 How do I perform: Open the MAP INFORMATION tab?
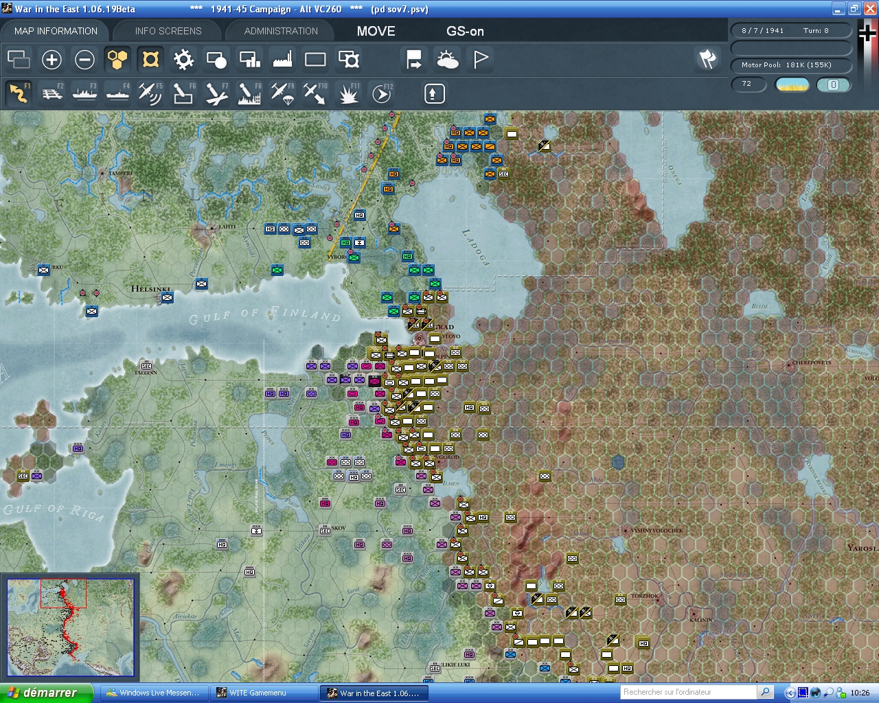[x=56, y=31]
